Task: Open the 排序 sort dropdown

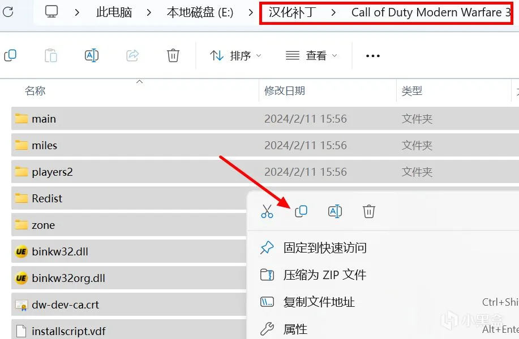Action: pyautogui.click(x=235, y=55)
